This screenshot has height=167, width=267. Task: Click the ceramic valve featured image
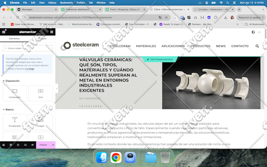pos(211,83)
